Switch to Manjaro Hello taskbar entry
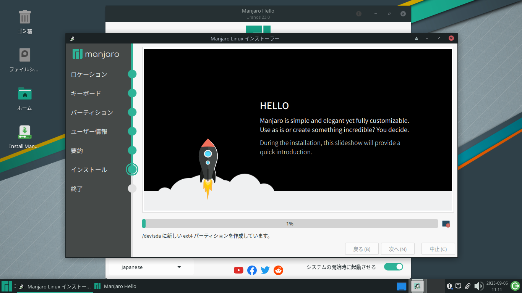This screenshot has width=522, height=293. (x=115, y=286)
